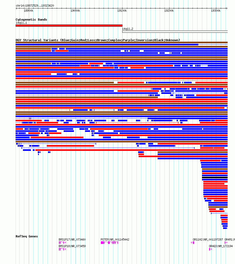Click the DGV Structural Variants track title
Screen dimensions: 235x264
(98, 40)
